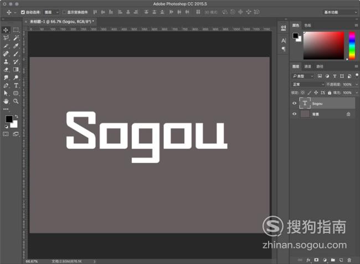Screen dimensions: 360x264
Task: Select the Clone Stamp tool
Action: pos(6,62)
